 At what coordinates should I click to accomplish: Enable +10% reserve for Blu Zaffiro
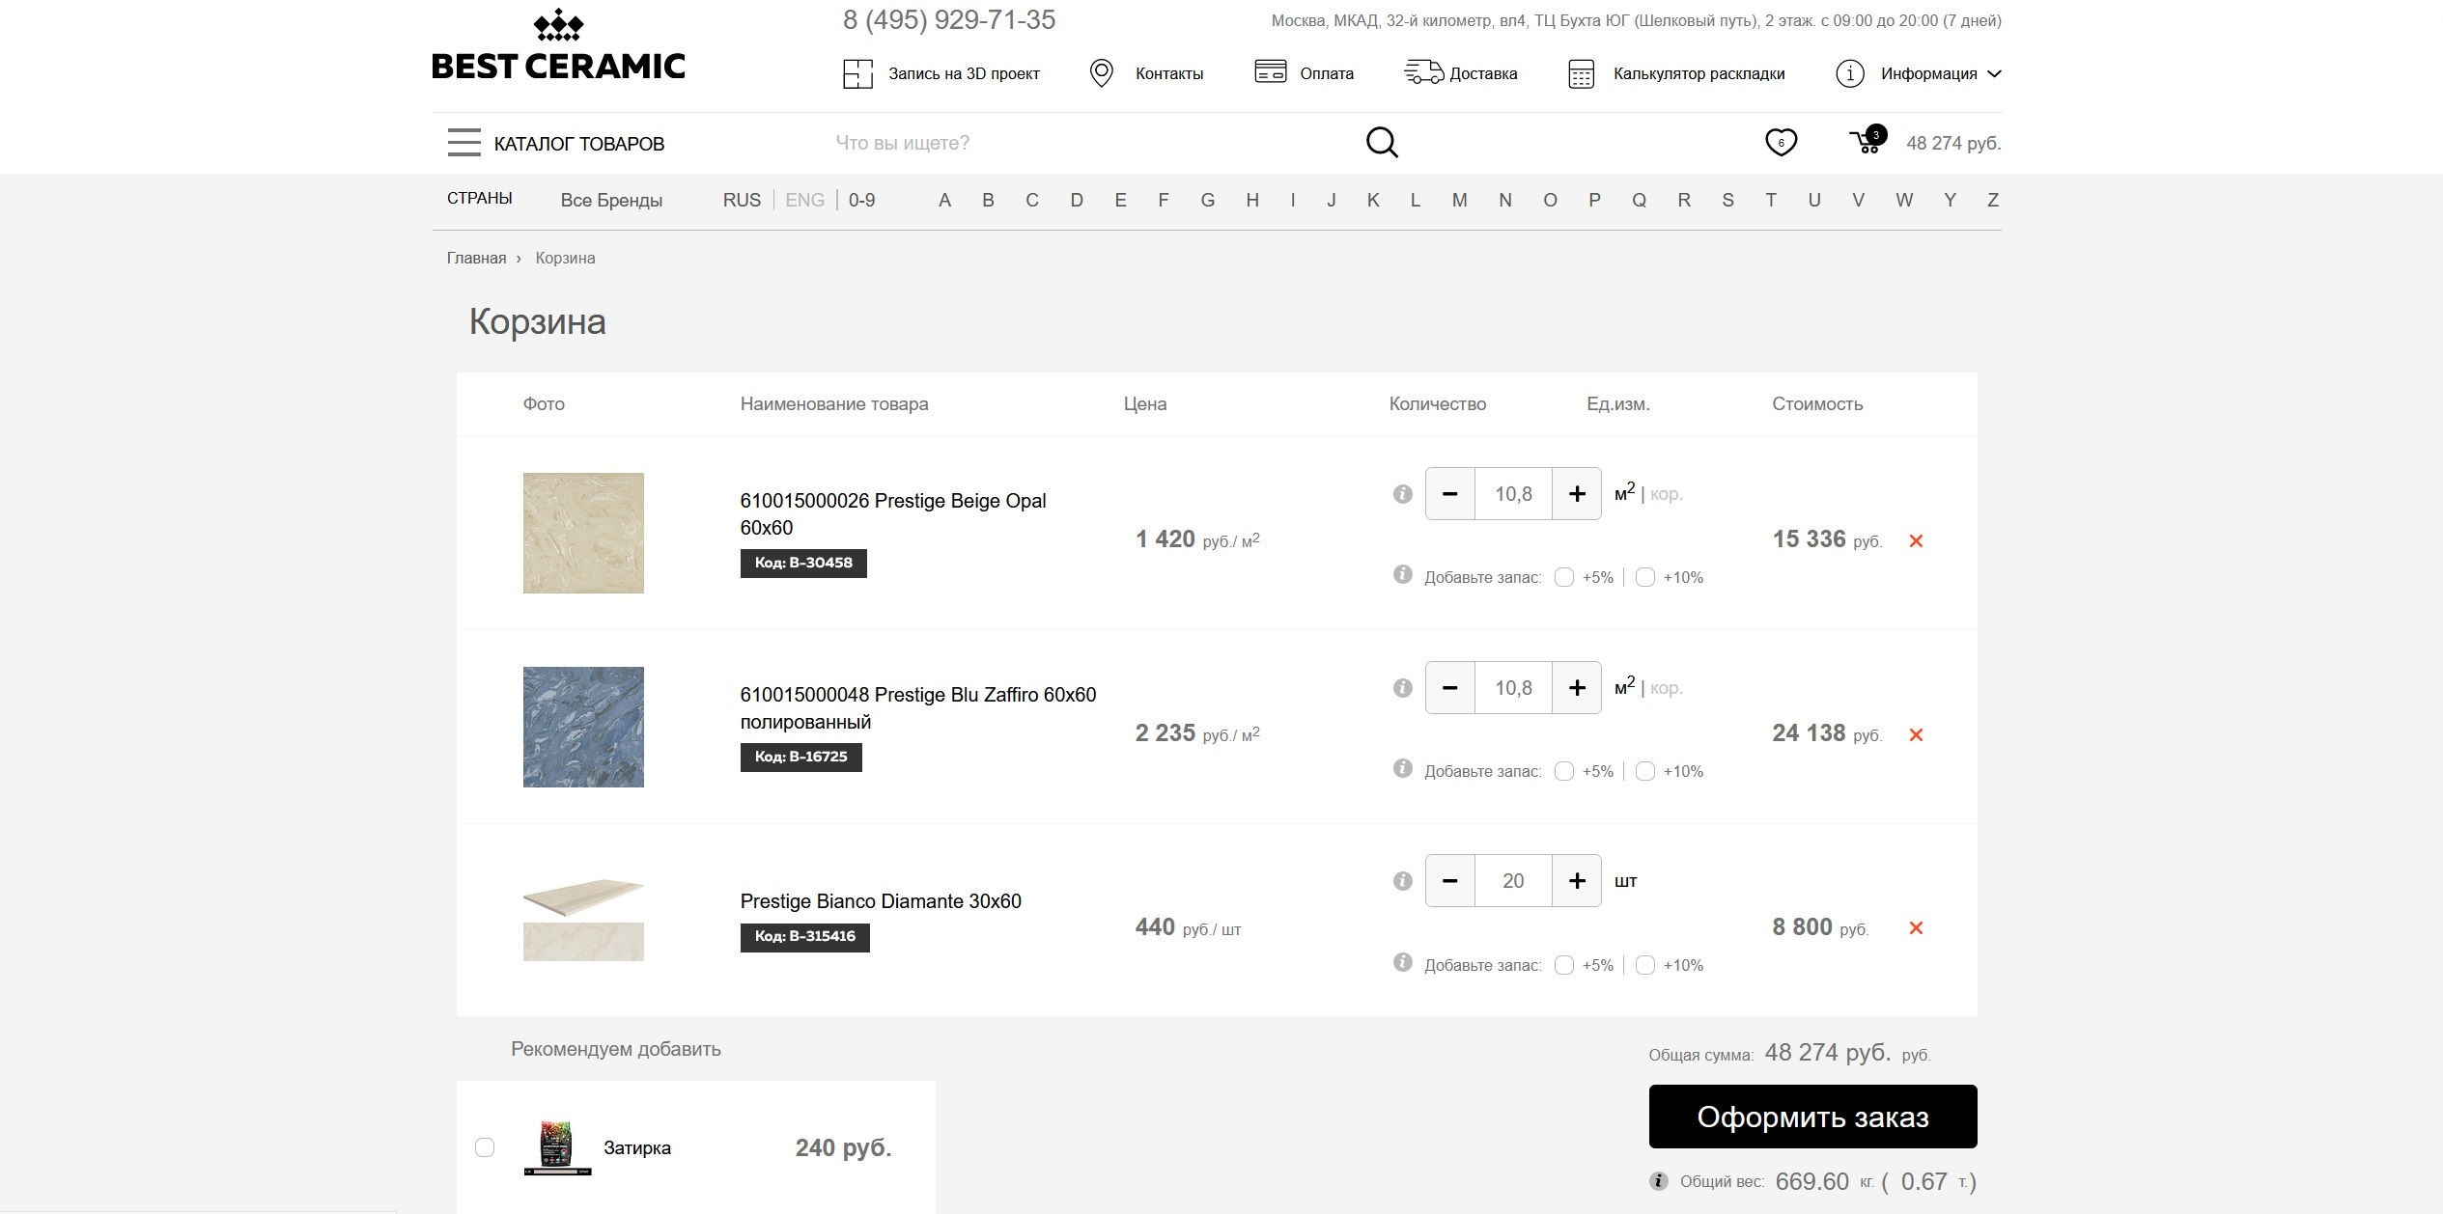[x=1645, y=771]
